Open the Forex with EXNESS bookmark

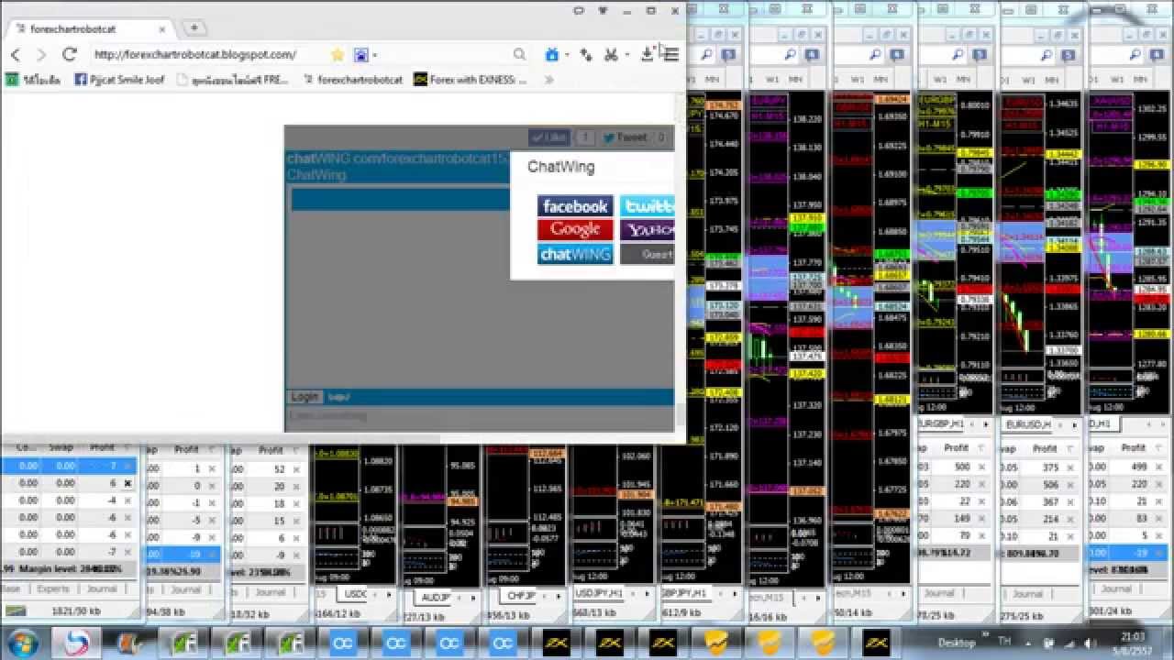(471, 80)
